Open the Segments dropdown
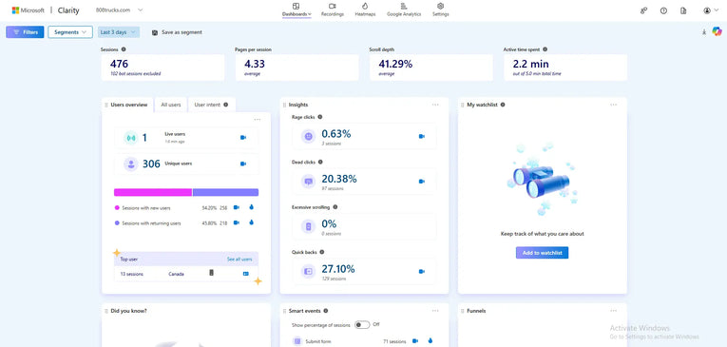727x347 pixels. click(x=70, y=32)
